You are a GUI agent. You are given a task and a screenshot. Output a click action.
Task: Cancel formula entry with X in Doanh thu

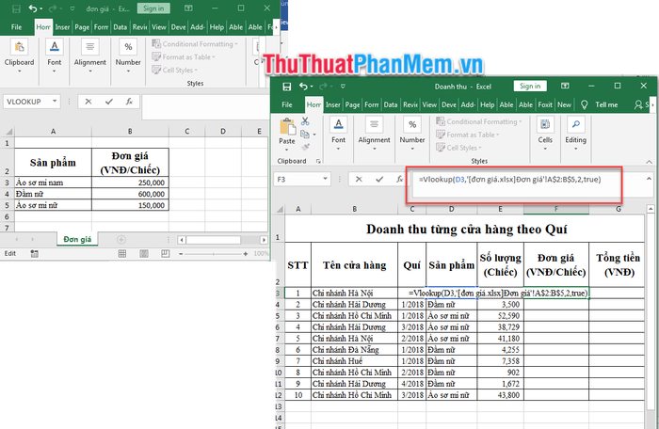coord(357,179)
